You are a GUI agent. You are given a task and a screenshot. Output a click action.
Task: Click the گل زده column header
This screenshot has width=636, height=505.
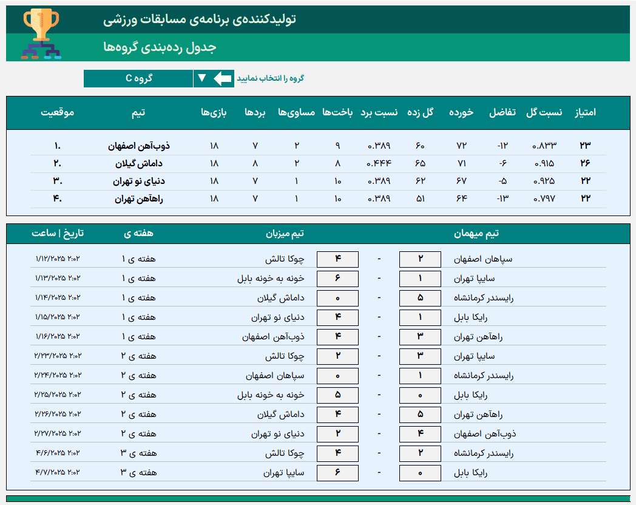(420, 112)
